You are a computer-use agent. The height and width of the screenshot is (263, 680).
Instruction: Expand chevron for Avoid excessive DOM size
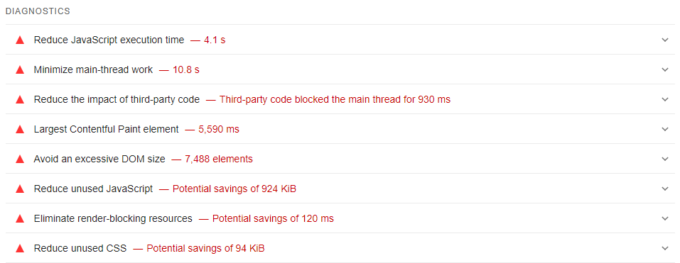tap(665, 160)
